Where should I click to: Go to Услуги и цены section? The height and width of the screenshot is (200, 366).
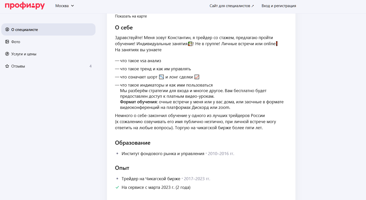(x=24, y=54)
